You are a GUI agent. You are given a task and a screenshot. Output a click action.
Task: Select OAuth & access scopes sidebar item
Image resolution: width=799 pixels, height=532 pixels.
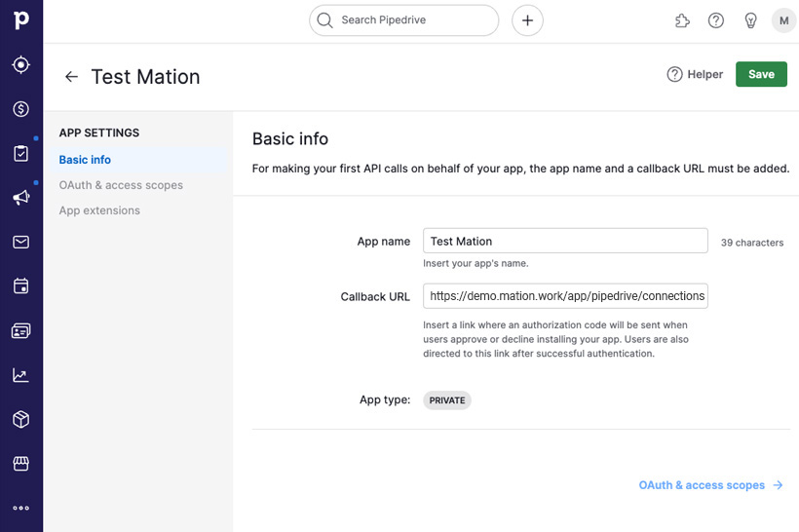pos(121,185)
